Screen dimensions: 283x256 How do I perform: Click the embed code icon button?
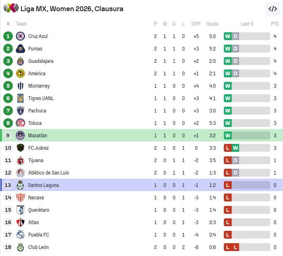pos(273,9)
